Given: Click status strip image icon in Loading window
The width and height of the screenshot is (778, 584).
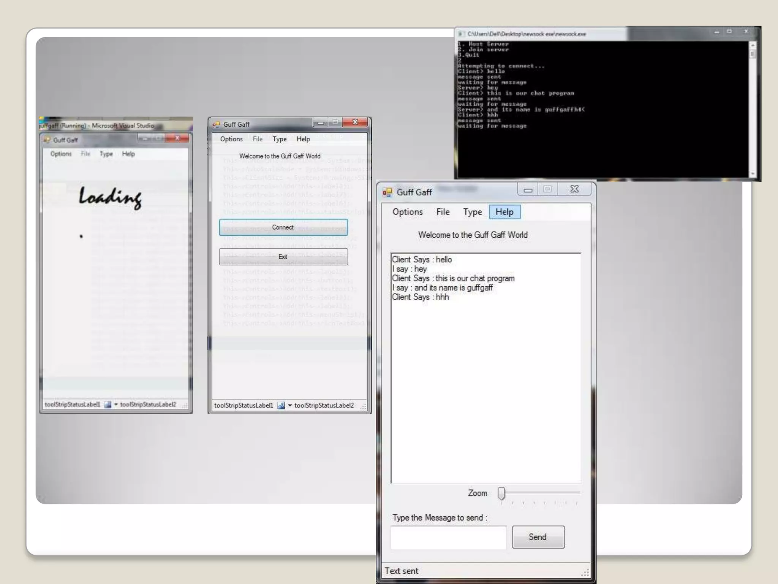Looking at the screenshot, I should click(x=108, y=405).
